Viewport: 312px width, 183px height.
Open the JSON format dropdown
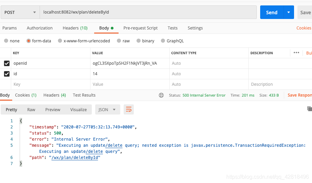coord(108,109)
